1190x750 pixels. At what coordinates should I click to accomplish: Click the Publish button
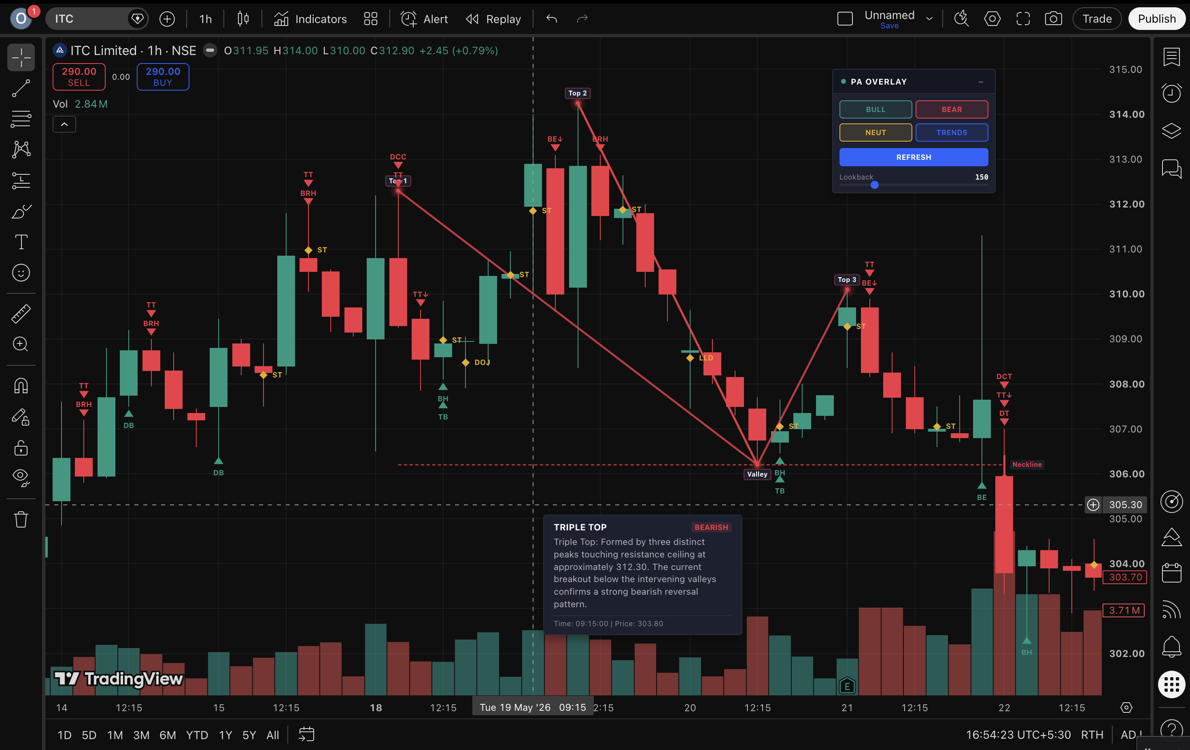click(x=1156, y=19)
